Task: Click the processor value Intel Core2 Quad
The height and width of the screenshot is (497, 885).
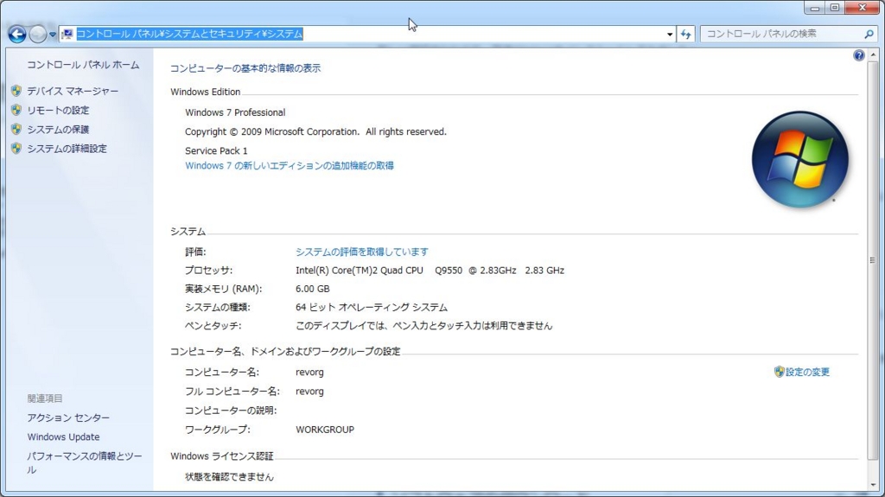Action: [x=430, y=271]
